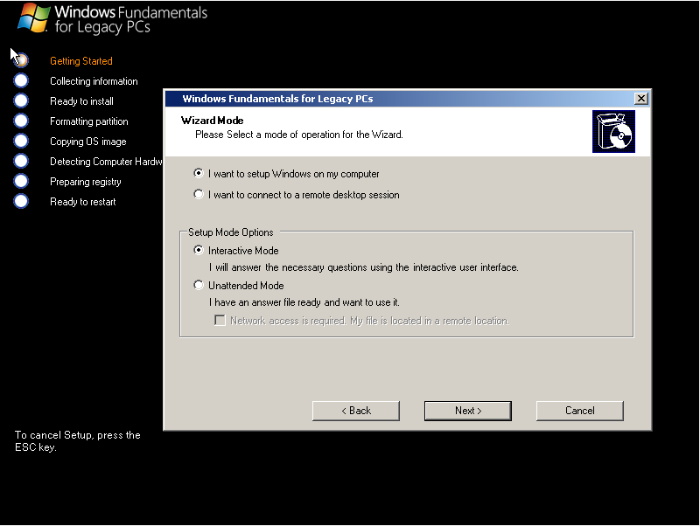Click the 'Detecting Computer Hardw' step label
700x526 pixels.
tap(106, 162)
